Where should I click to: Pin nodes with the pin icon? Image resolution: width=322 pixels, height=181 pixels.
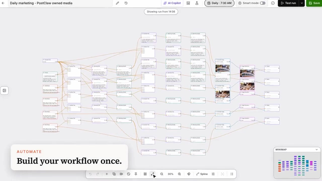pyautogui.click(x=136, y=174)
